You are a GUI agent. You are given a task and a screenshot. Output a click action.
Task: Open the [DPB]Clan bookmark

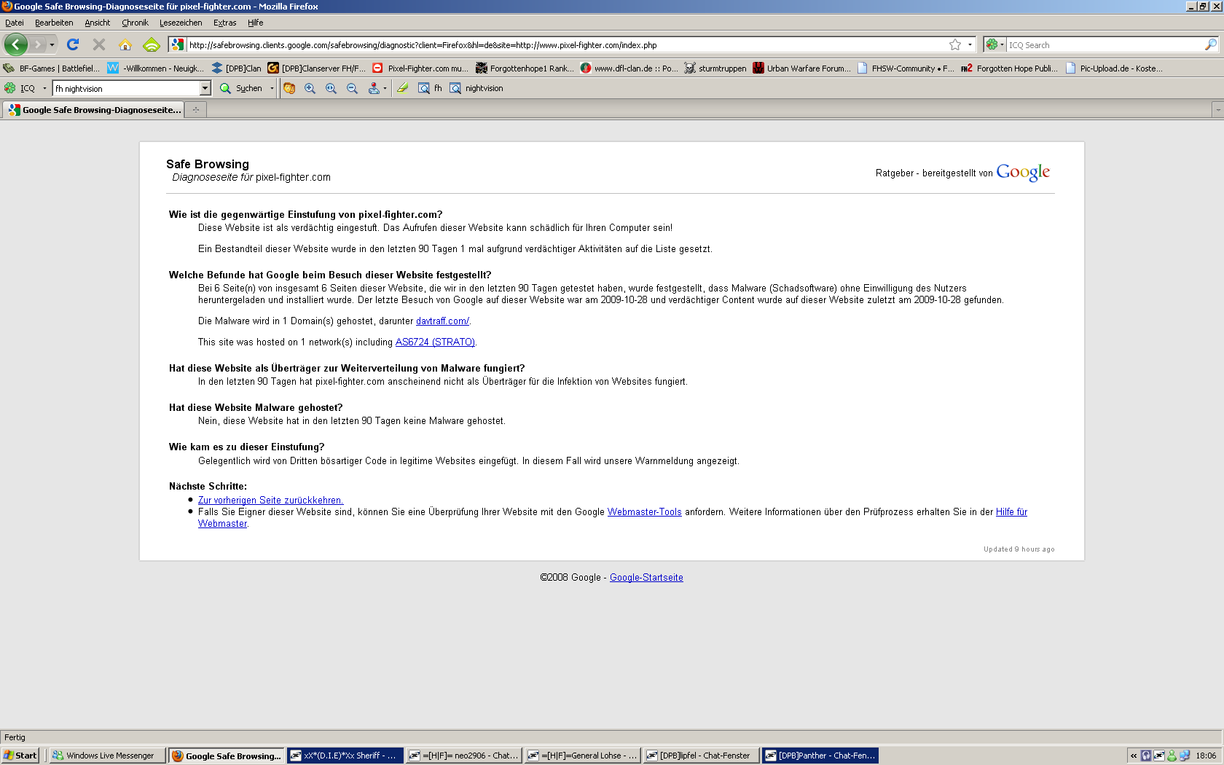pos(236,68)
